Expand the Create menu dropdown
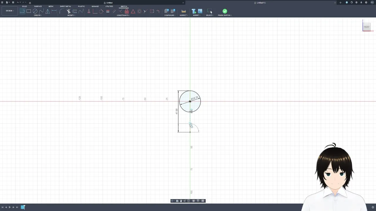 [38, 15]
